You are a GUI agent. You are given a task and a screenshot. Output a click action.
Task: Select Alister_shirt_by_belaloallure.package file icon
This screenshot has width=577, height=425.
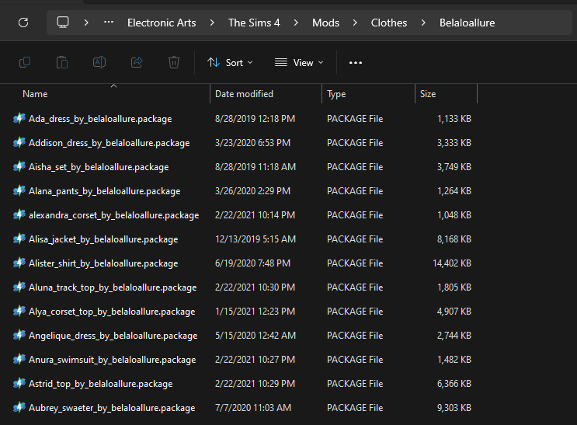[19, 263]
